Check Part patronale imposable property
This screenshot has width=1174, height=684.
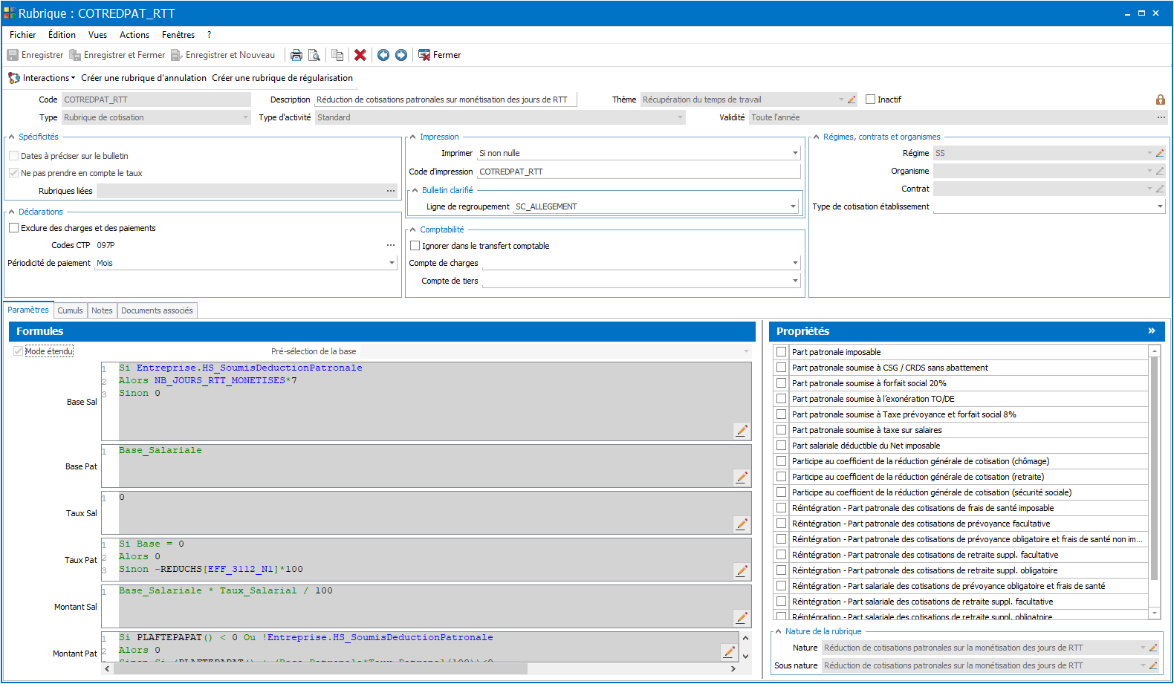pos(781,352)
